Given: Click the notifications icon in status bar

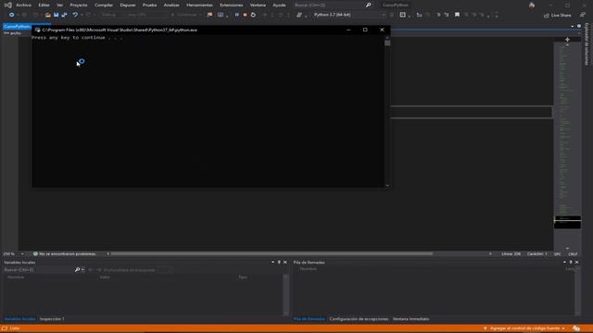Looking at the screenshot, I should click(576, 328).
